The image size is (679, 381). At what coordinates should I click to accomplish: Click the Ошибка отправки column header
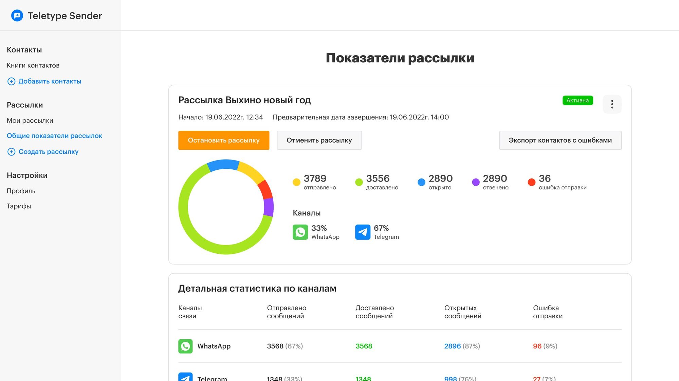[548, 312]
